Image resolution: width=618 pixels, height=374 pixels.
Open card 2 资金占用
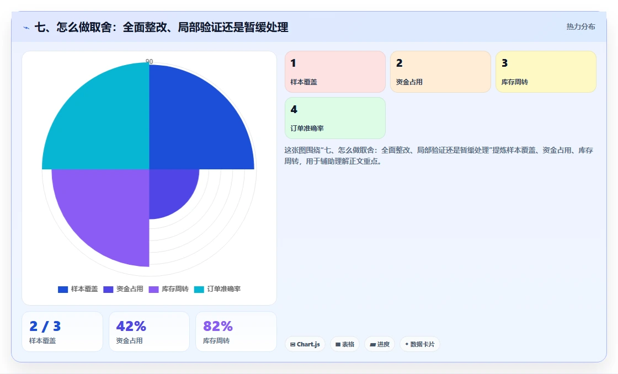[440, 72]
